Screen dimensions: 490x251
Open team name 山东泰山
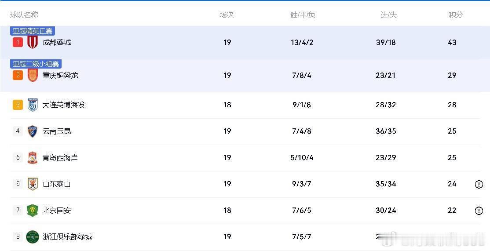pyautogui.click(x=57, y=184)
